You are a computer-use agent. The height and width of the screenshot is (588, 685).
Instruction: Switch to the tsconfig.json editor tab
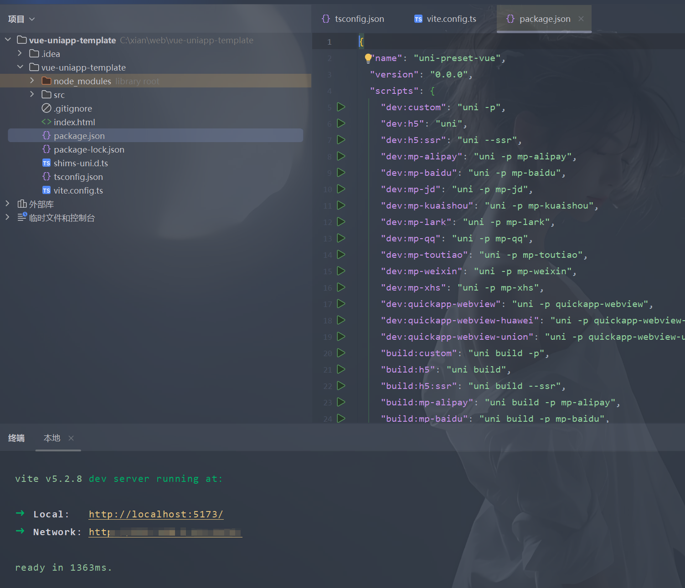[x=358, y=19]
